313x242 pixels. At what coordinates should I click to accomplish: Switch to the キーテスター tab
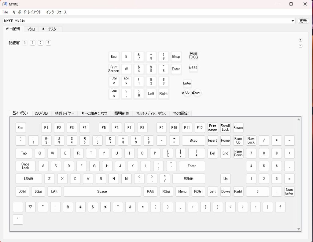[50, 29]
